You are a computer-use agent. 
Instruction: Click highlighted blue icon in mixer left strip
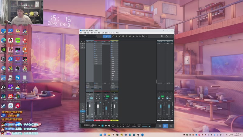point(83,111)
